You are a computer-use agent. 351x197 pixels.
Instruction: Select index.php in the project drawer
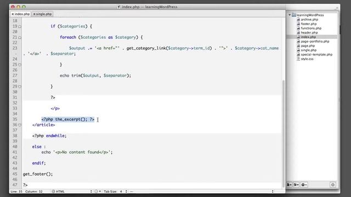point(308,37)
